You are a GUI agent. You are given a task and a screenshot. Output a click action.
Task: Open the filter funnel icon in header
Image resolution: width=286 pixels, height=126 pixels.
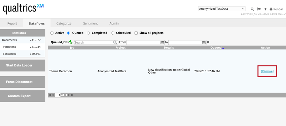tap(265, 9)
